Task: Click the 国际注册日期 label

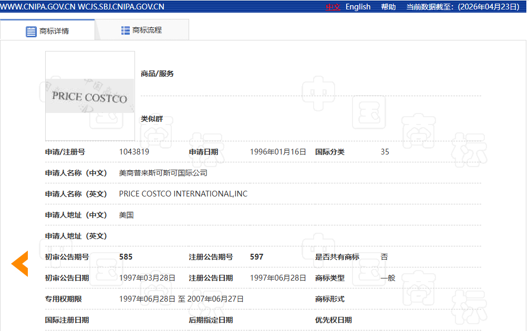Action: (67, 320)
